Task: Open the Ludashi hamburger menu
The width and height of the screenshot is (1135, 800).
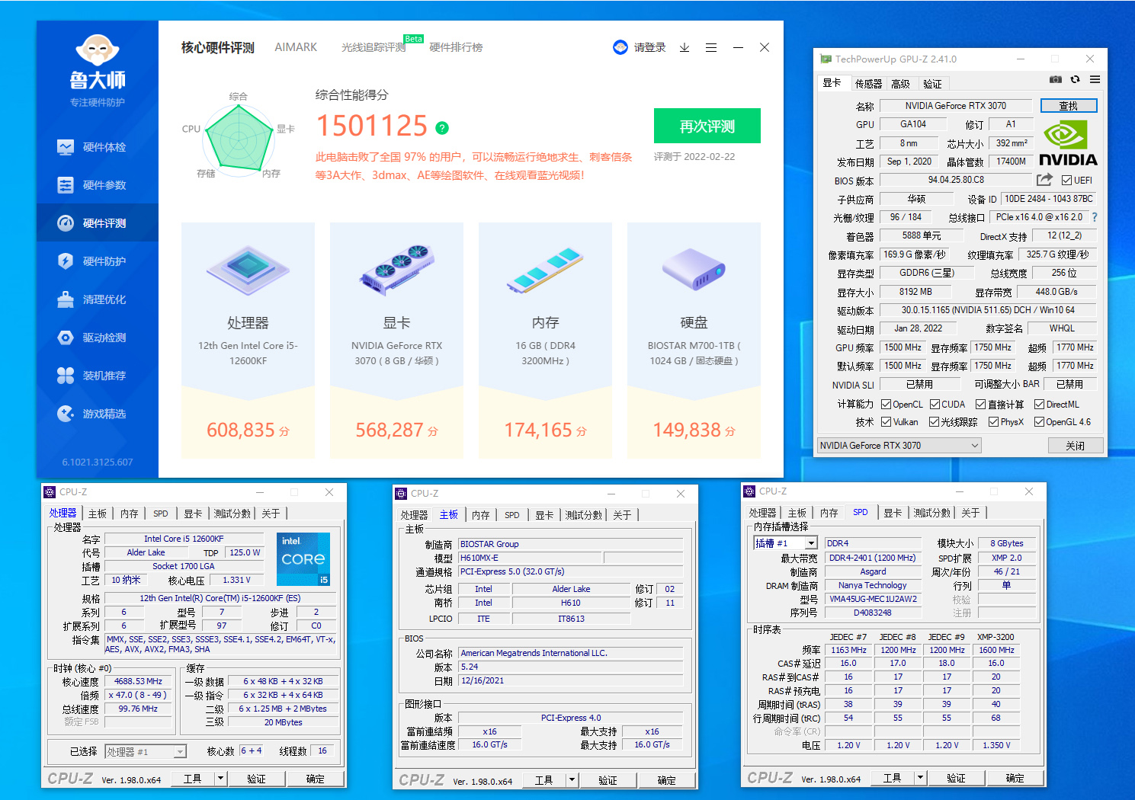Action: 711,47
